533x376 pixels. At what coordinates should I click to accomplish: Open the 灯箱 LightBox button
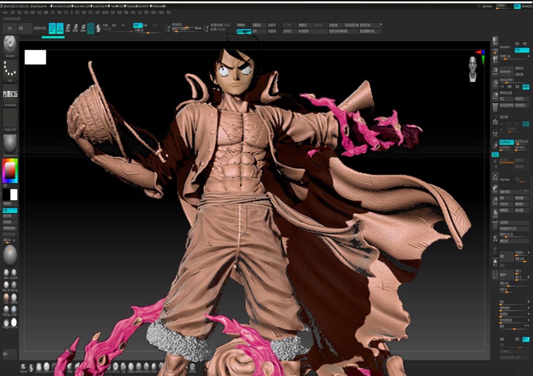click(x=25, y=28)
